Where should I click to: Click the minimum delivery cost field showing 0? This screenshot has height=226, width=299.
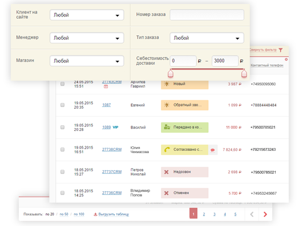coord(183,61)
